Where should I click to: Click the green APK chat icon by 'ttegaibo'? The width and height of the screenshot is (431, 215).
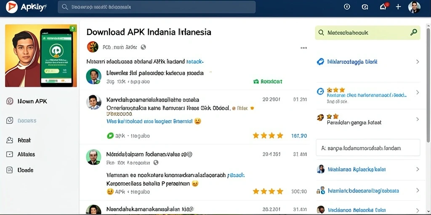coord(110,136)
